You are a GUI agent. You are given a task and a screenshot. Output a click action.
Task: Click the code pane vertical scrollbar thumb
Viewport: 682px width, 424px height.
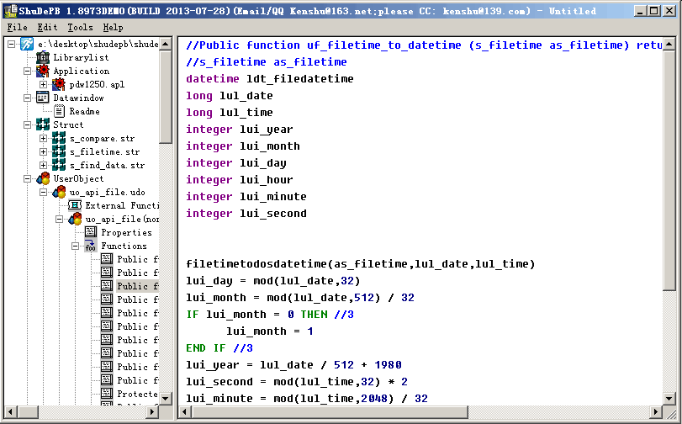pos(669,170)
